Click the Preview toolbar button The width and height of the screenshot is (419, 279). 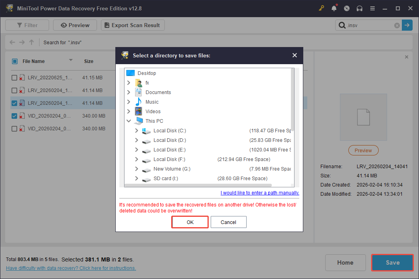click(x=75, y=25)
